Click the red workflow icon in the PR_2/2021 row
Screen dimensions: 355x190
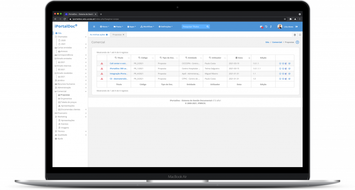(102, 63)
